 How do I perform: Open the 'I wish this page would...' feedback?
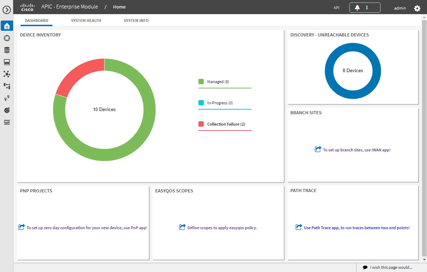[x=391, y=267]
